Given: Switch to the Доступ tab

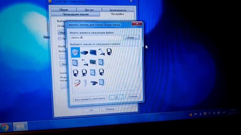Looking at the screenshot, I should point(89,10).
